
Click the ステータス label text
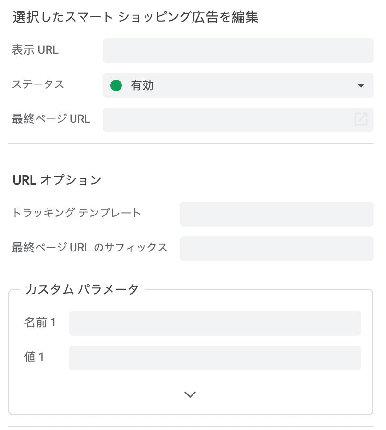(x=38, y=85)
